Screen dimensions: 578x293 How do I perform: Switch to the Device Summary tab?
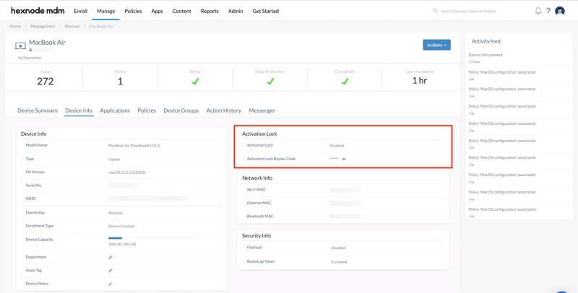coord(38,110)
